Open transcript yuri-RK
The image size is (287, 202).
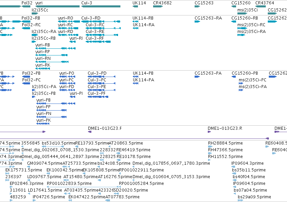pos(43,65)
